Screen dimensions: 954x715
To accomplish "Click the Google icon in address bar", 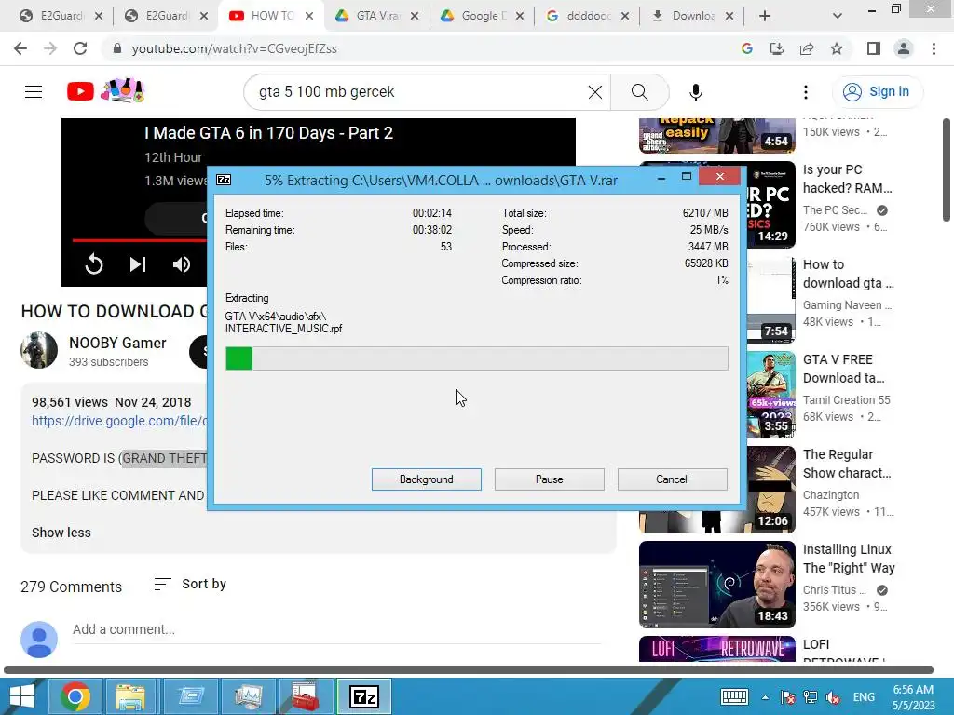I will click(x=747, y=48).
